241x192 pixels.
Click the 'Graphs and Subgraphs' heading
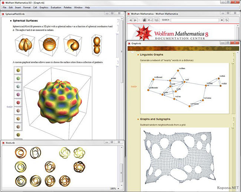155,119
